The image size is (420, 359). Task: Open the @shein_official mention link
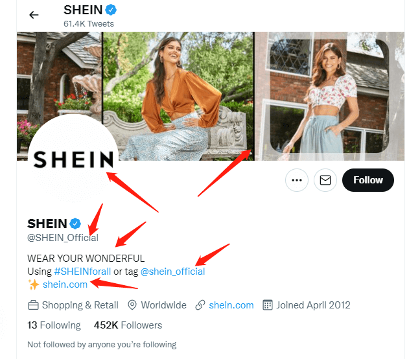coord(172,271)
